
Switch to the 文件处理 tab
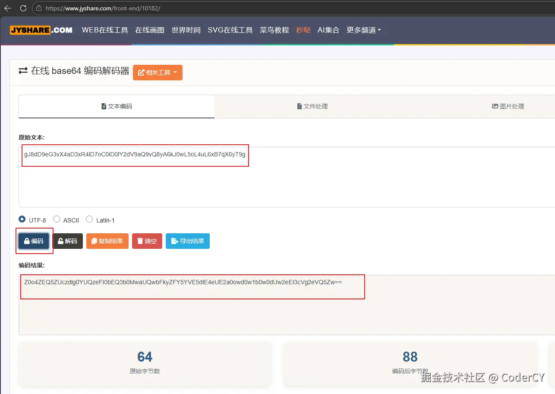click(x=312, y=106)
